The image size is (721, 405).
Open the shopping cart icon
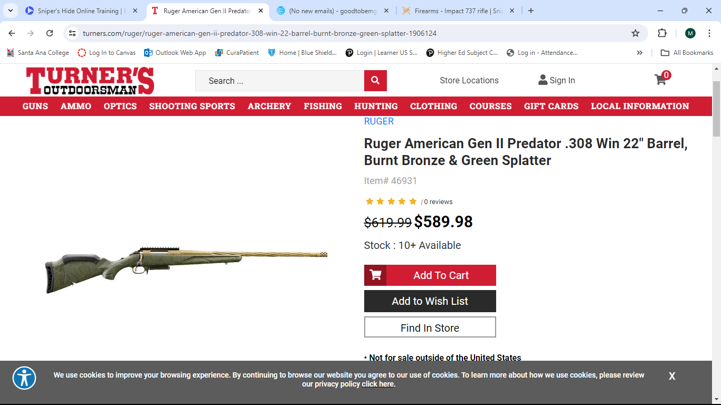click(x=661, y=80)
